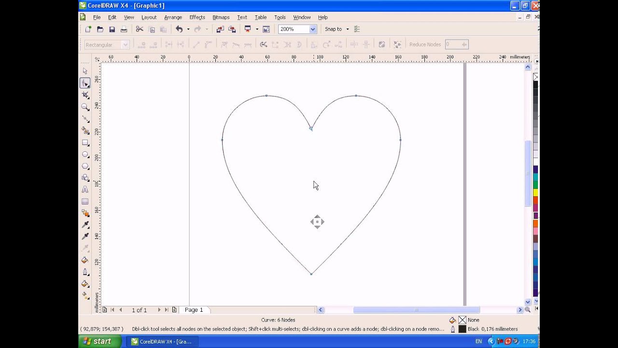Click the CorelDRAW X4 taskbar button
This screenshot has height=348, width=618.
click(x=161, y=341)
